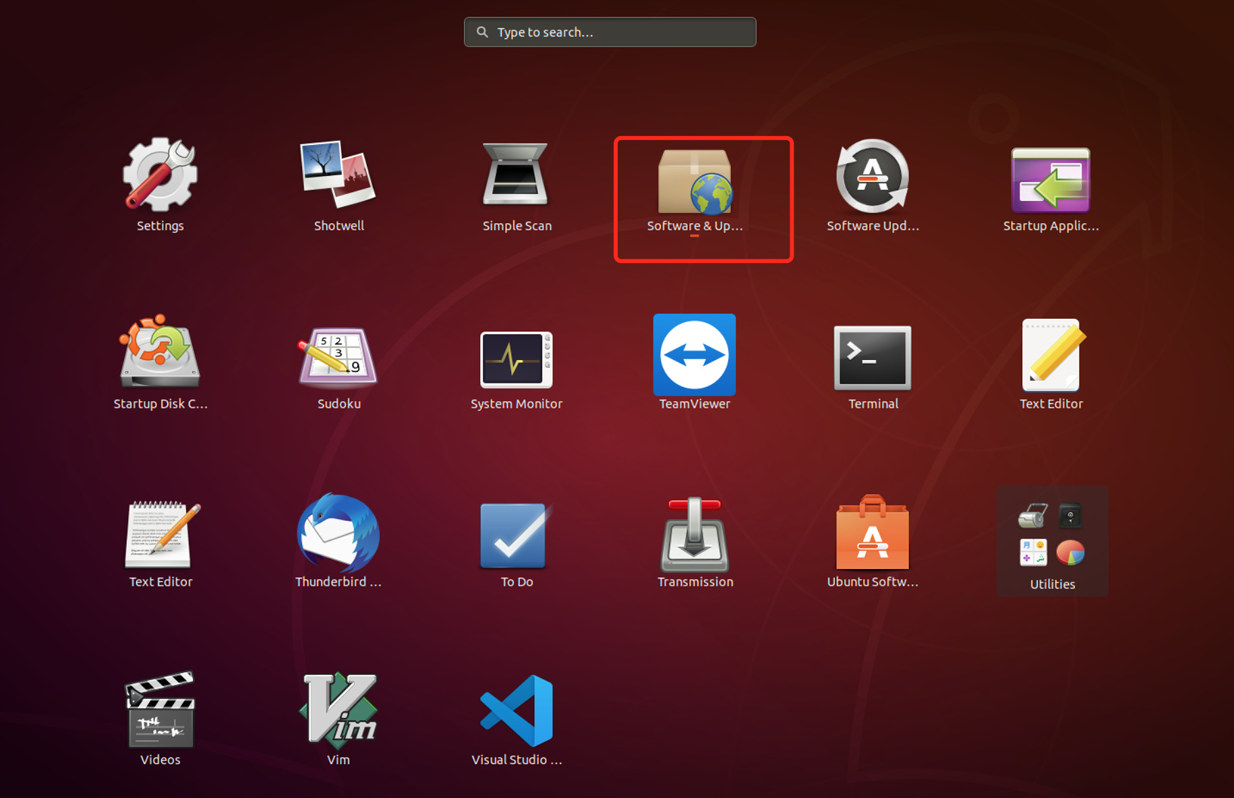The width and height of the screenshot is (1234, 798).
Task: Open Startup Disk Creator
Action: click(160, 357)
